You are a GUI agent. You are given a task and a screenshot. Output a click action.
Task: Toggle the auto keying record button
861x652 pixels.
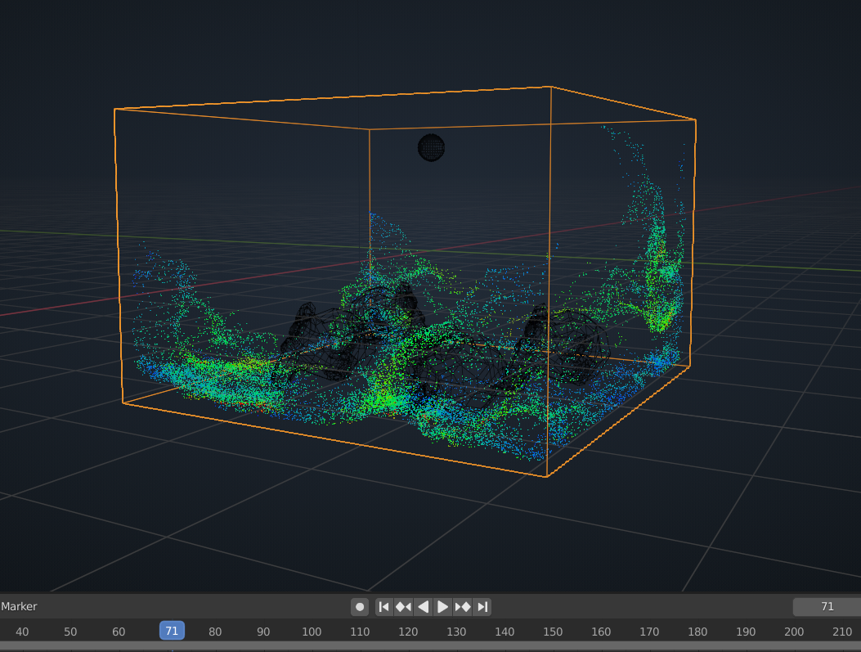click(360, 607)
